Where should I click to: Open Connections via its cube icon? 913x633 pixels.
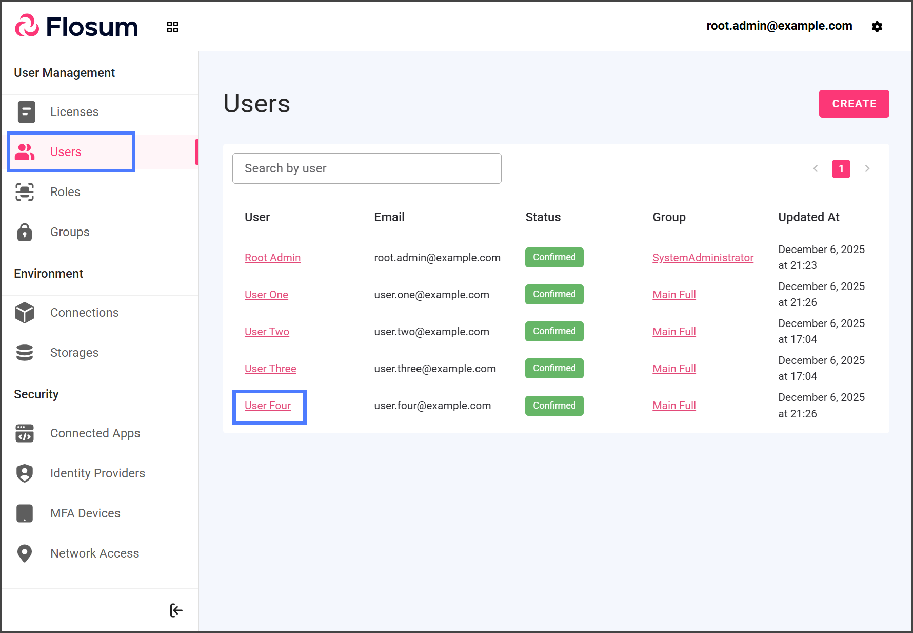tap(25, 313)
